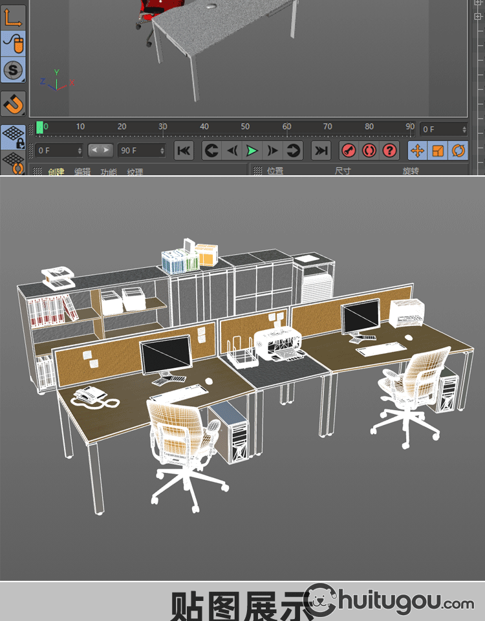Grab the material manager panel grip

click(38, 171)
